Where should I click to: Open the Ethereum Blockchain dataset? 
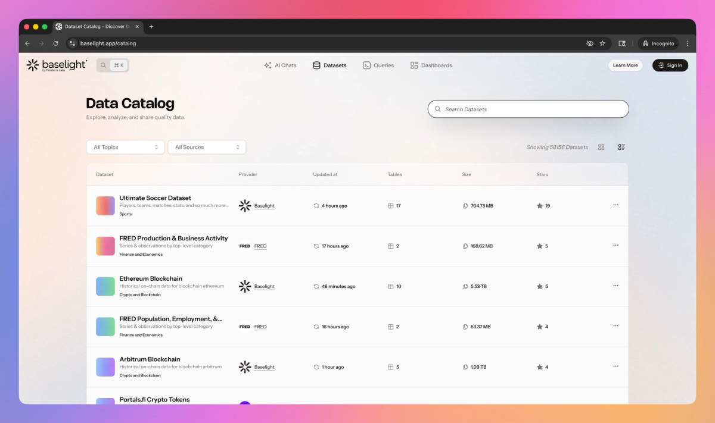151,278
